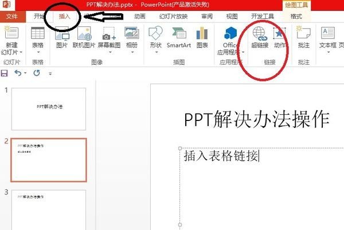The image size is (344, 230).
Task: Click the 相册 (Photo Album) icon
Action: (x=132, y=33)
